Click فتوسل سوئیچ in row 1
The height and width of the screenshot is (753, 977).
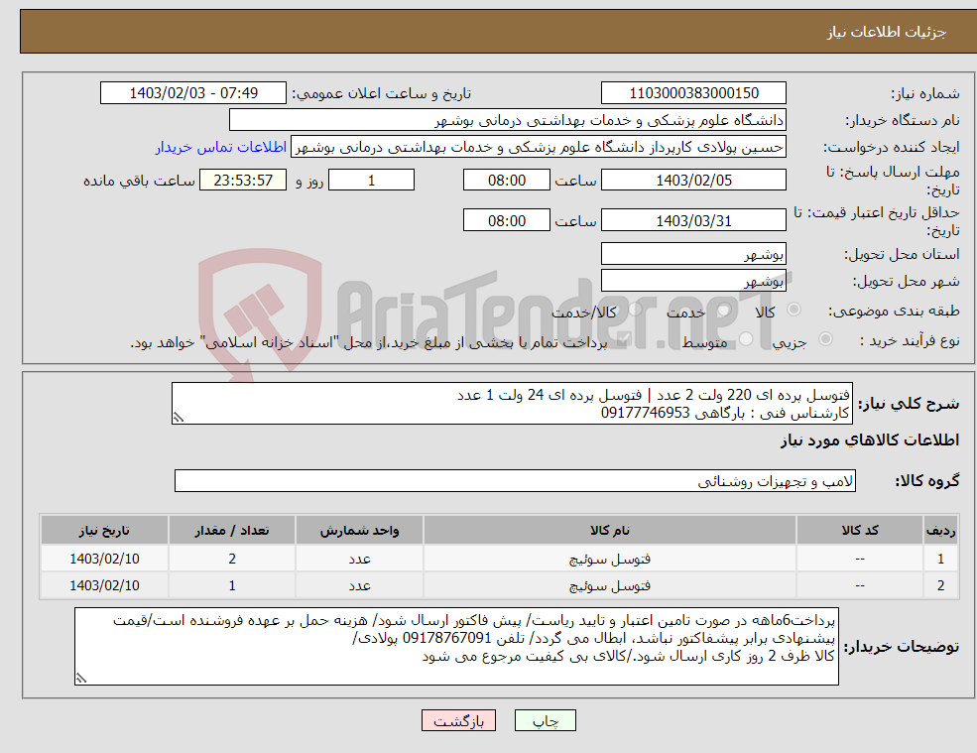click(609, 560)
